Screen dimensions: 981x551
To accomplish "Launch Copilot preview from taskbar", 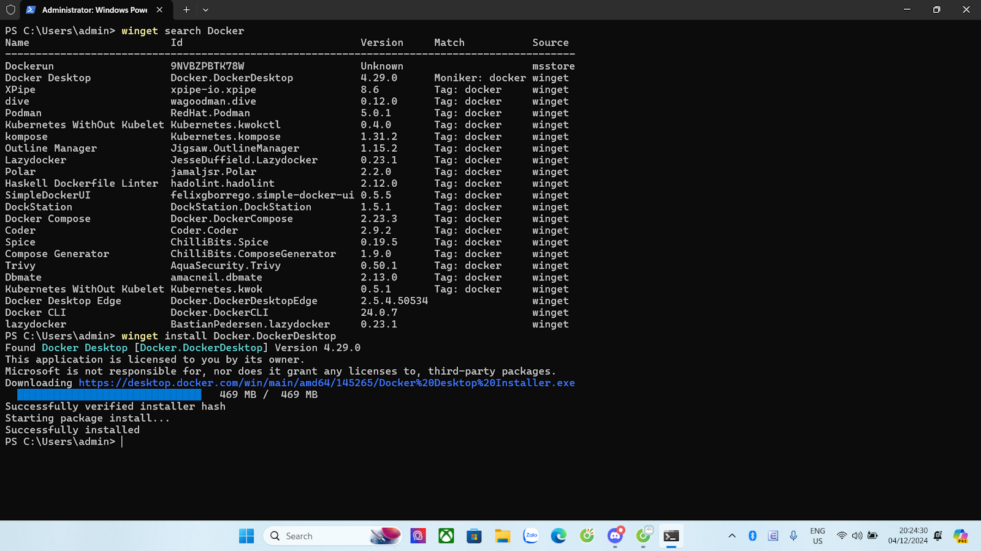I will click(x=961, y=536).
